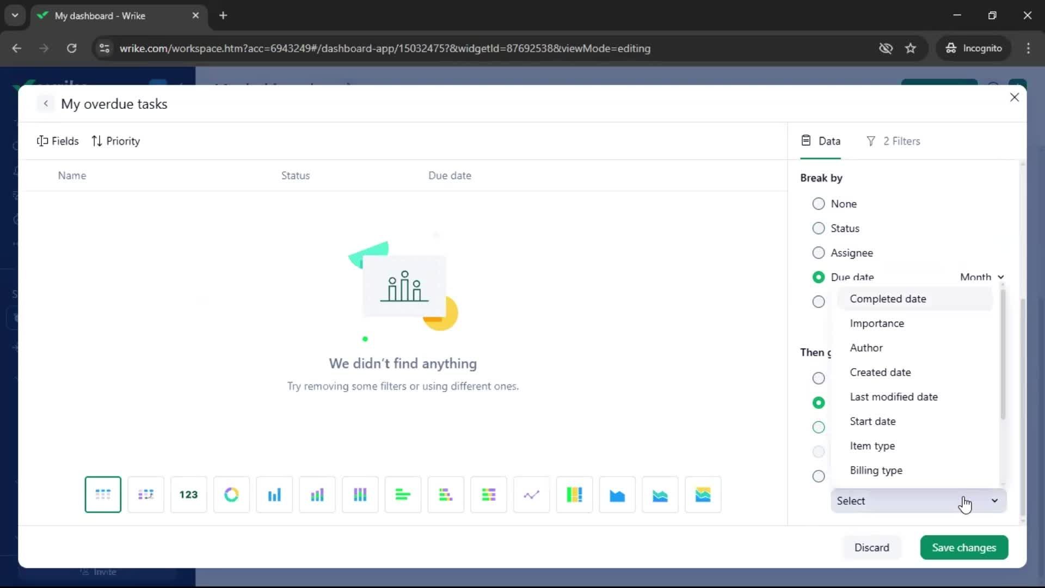The width and height of the screenshot is (1045, 588).
Task: Choose the marimekko chart type
Action: [574, 494]
